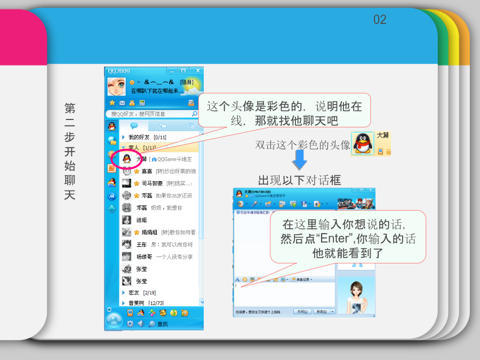Switch to the group chats tab
Viewport: 480px width, 360px height.
pyautogui.click(x=163, y=126)
